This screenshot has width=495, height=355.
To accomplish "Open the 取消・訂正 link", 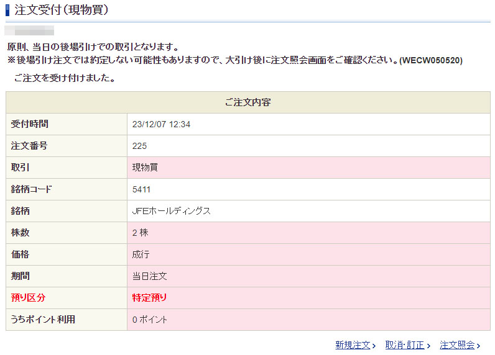I will point(404,345).
